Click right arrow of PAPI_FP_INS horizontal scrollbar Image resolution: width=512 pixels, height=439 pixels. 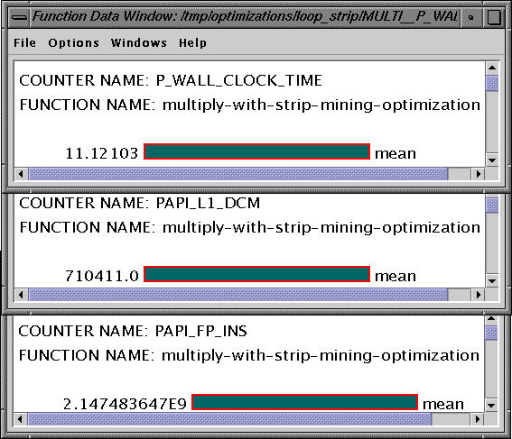[x=477, y=419]
